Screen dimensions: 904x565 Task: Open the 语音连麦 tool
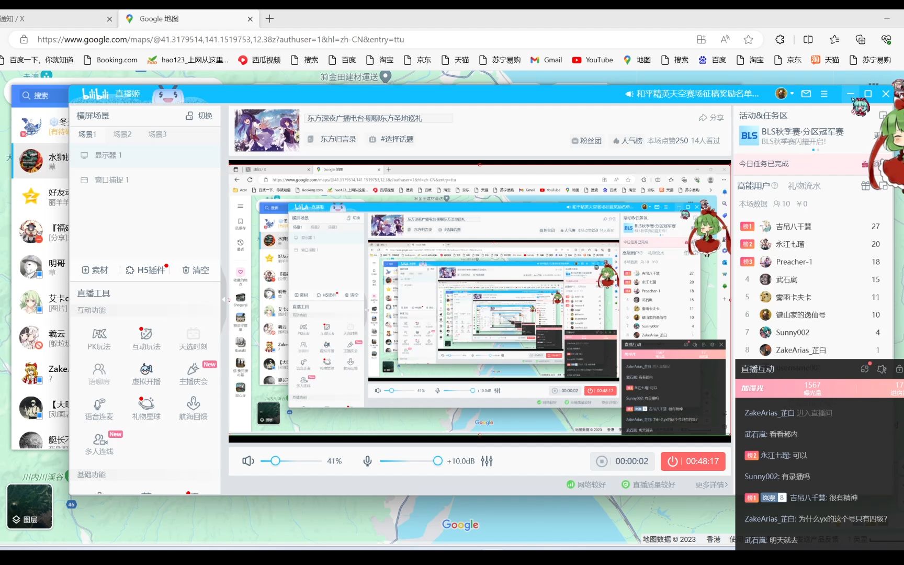coord(99,409)
